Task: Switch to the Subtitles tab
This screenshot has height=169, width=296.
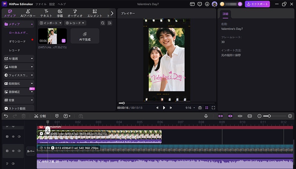Action: click(60, 13)
